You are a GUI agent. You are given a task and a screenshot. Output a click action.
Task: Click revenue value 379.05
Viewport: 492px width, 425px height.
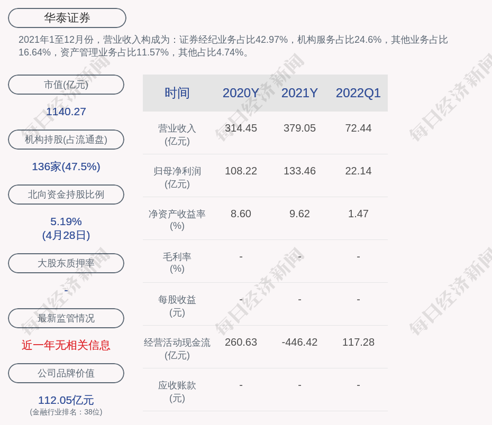pyautogui.click(x=299, y=128)
